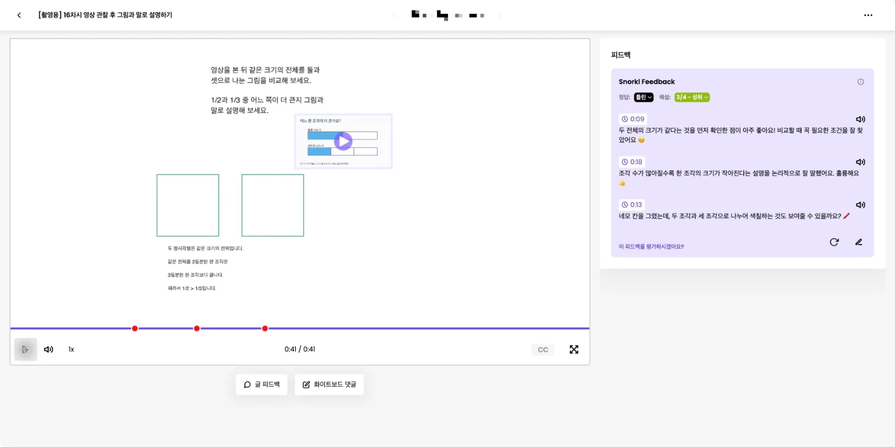895x447 pixels.
Task: Click the second red marker on the timeline
Action: [197, 329]
